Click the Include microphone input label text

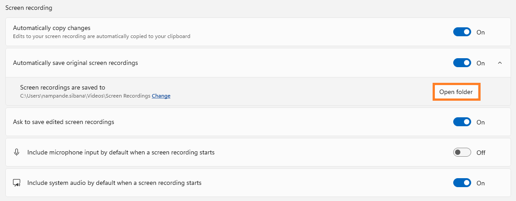pyautogui.click(x=121, y=152)
